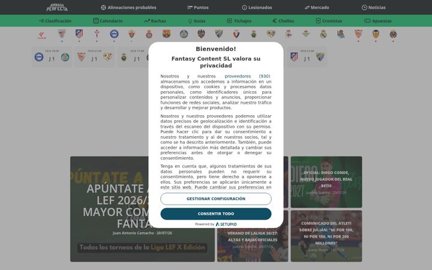The width and height of the screenshot is (432, 270).
Task: Click the Jornada Perfecta logo
Action: (x=57, y=7)
